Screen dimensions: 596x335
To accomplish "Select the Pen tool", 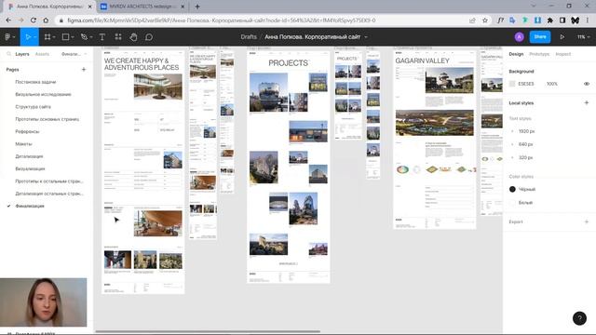I will pos(84,37).
